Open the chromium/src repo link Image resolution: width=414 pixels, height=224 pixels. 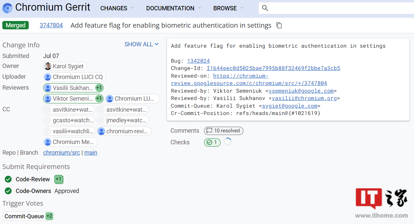(x=61, y=153)
